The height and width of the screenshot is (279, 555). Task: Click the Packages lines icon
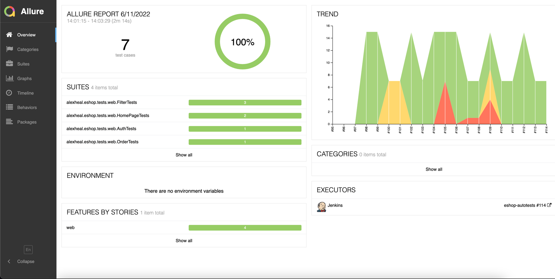10,122
